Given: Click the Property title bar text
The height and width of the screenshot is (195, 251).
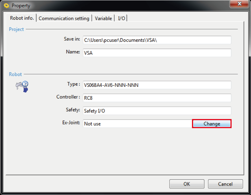Looking at the screenshot, I should pos(21,6).
